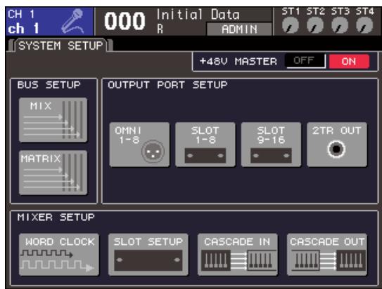The width and height of the screenshot is (382, 289).
Task: Open OMNI 1-8 output port setup
Action: coord(139,144)
